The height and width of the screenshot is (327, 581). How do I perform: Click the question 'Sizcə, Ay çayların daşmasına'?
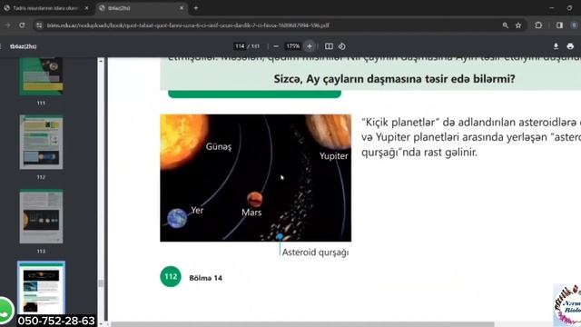394,79
